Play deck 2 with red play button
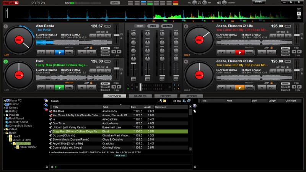306x172 pixels. [x=240, y=52]
